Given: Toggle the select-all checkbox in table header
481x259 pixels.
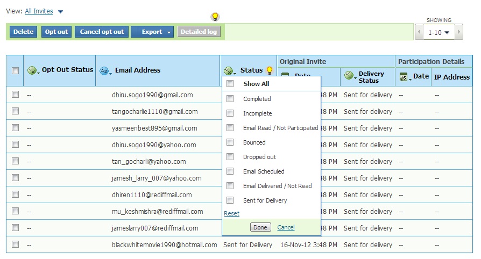Looking at the screenshot, I should coord(15,70).
